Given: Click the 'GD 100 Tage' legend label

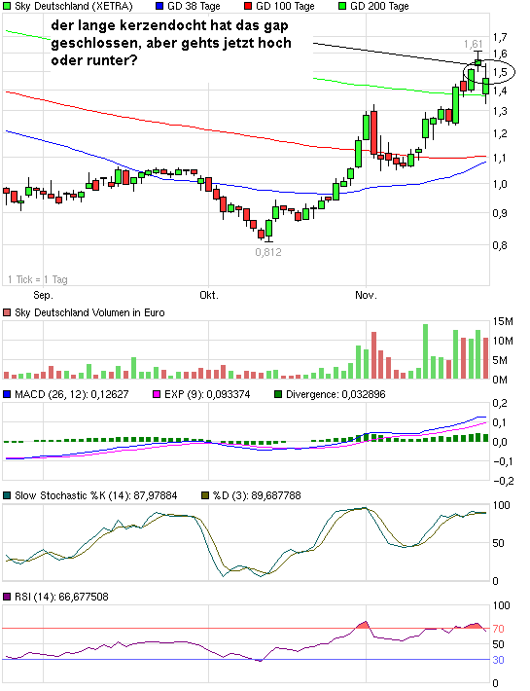Looking at the screenshot, I should coord(285,6).
